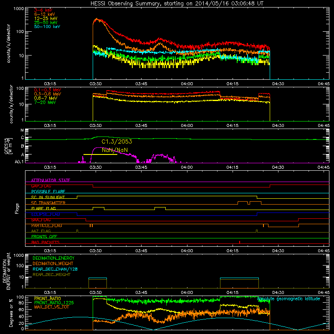334x334 pixels.
Task: Select the FLARE_FLAG label
Action: click(43, 208)
